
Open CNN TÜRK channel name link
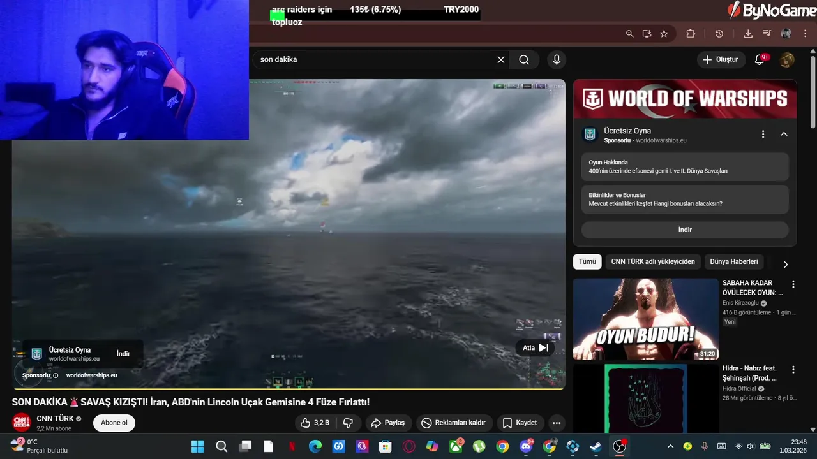tap(56, 418)
